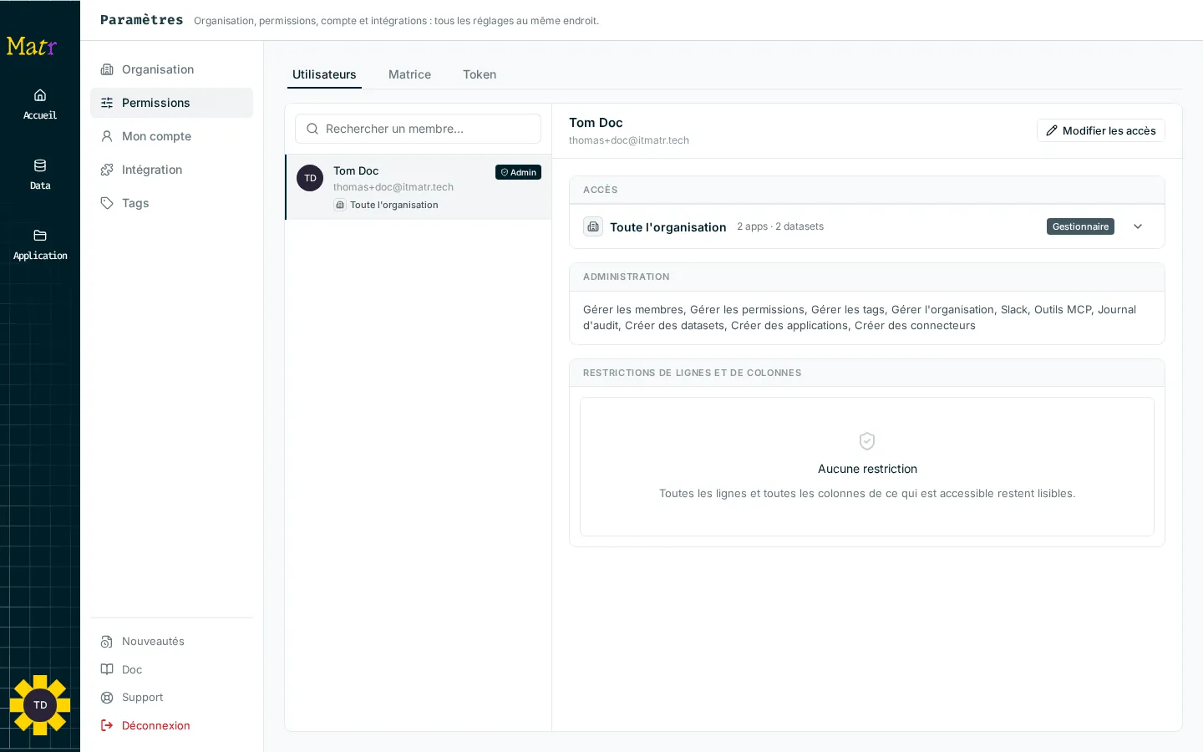Click the TD sunflower avatar
Image resolution: width=1203 pixels, height=752 pixels.
coord(40,705)
